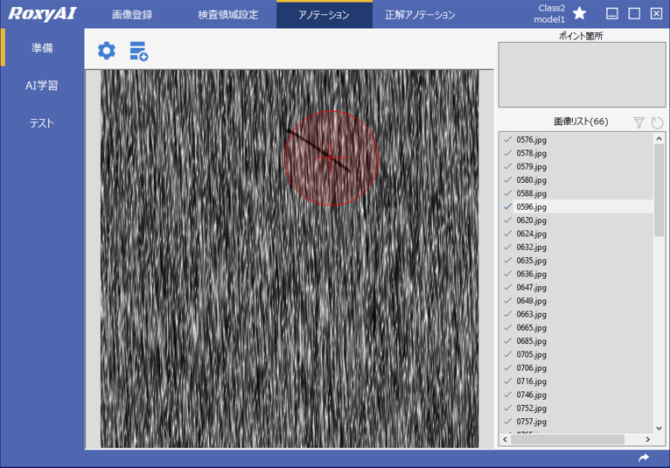Refresh the image list

(657, 122)
